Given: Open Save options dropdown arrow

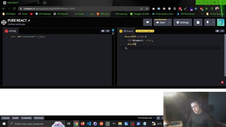Looking at the screenshot, I should click(x=169, y=22).
